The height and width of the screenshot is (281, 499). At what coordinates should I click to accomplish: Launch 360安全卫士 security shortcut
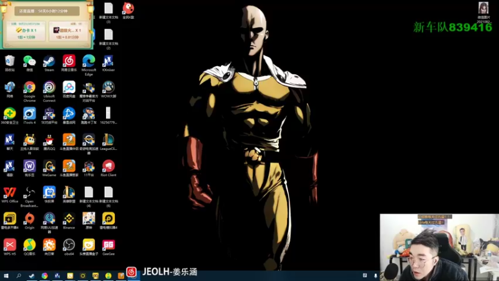point(10,114)
